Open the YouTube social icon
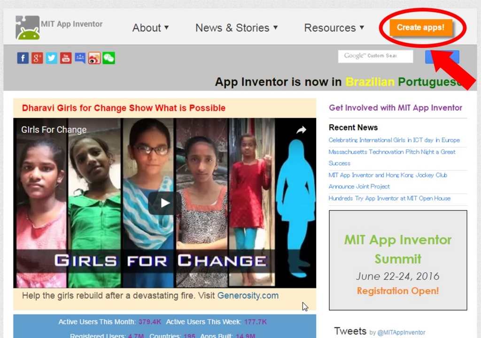 (x=66, y=58)
